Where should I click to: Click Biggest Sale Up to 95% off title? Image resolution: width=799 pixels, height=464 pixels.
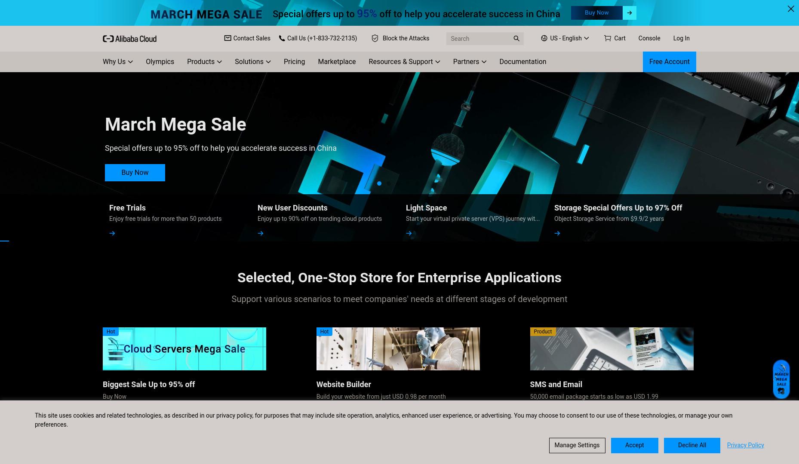coord(149,385)
